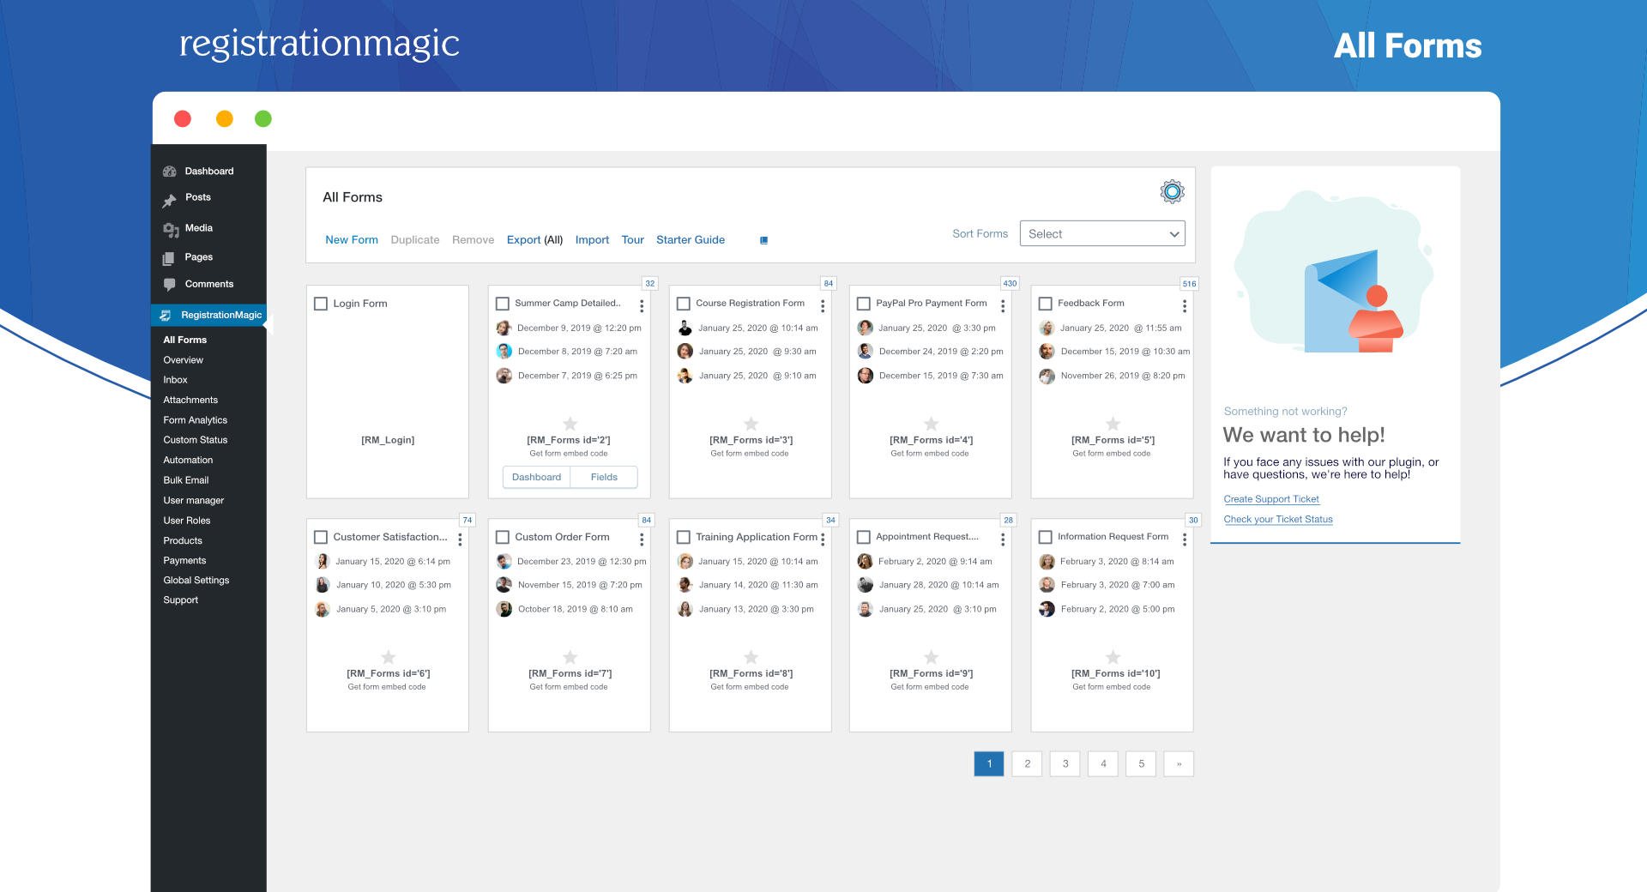The image size is (1647, 892).
Task: Check the Feedback Form checkbox
Action: (x=1046, y=304)
